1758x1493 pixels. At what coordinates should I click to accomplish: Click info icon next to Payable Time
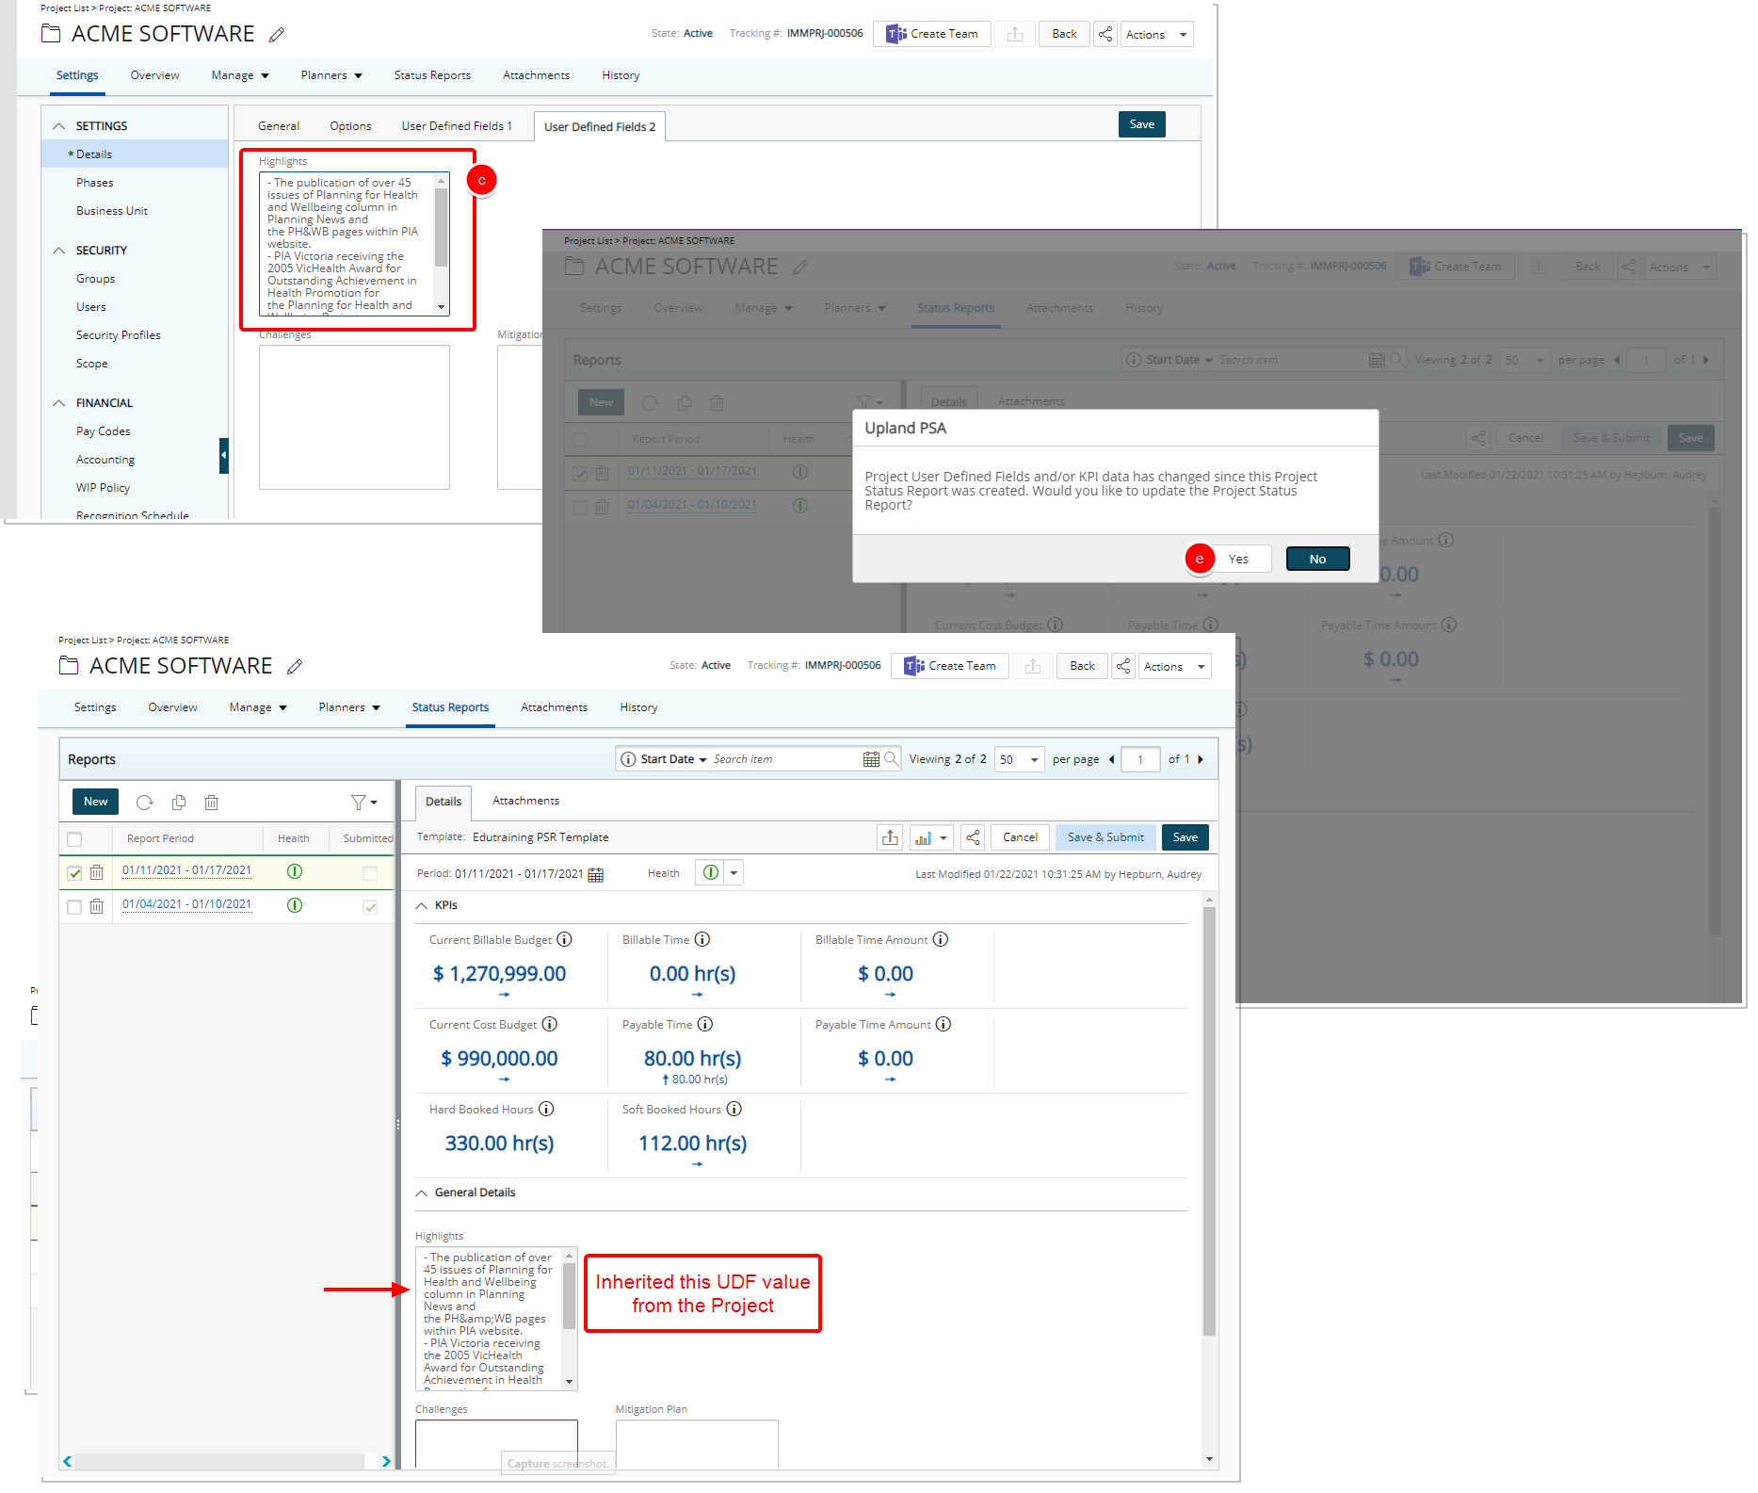tap(705, 1024)
